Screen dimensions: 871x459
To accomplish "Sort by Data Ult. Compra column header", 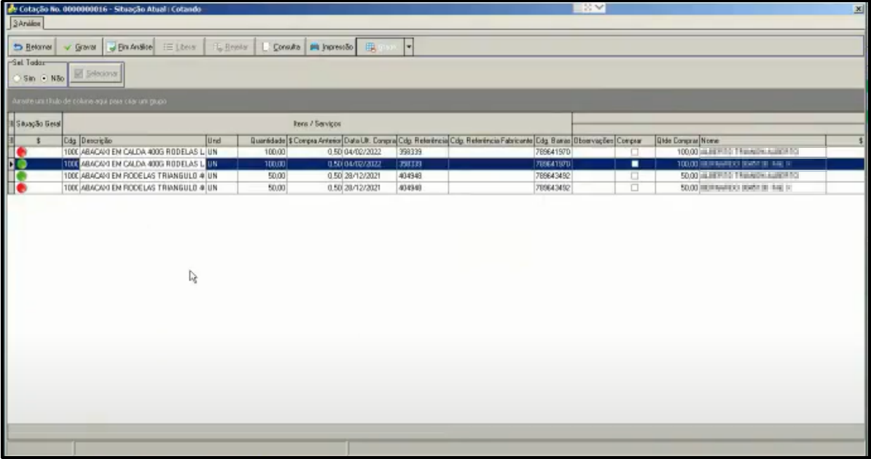I will tap(370, 141).
